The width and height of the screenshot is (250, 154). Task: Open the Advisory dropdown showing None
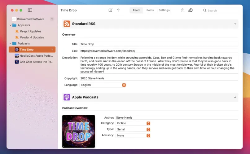click(133, 135)
